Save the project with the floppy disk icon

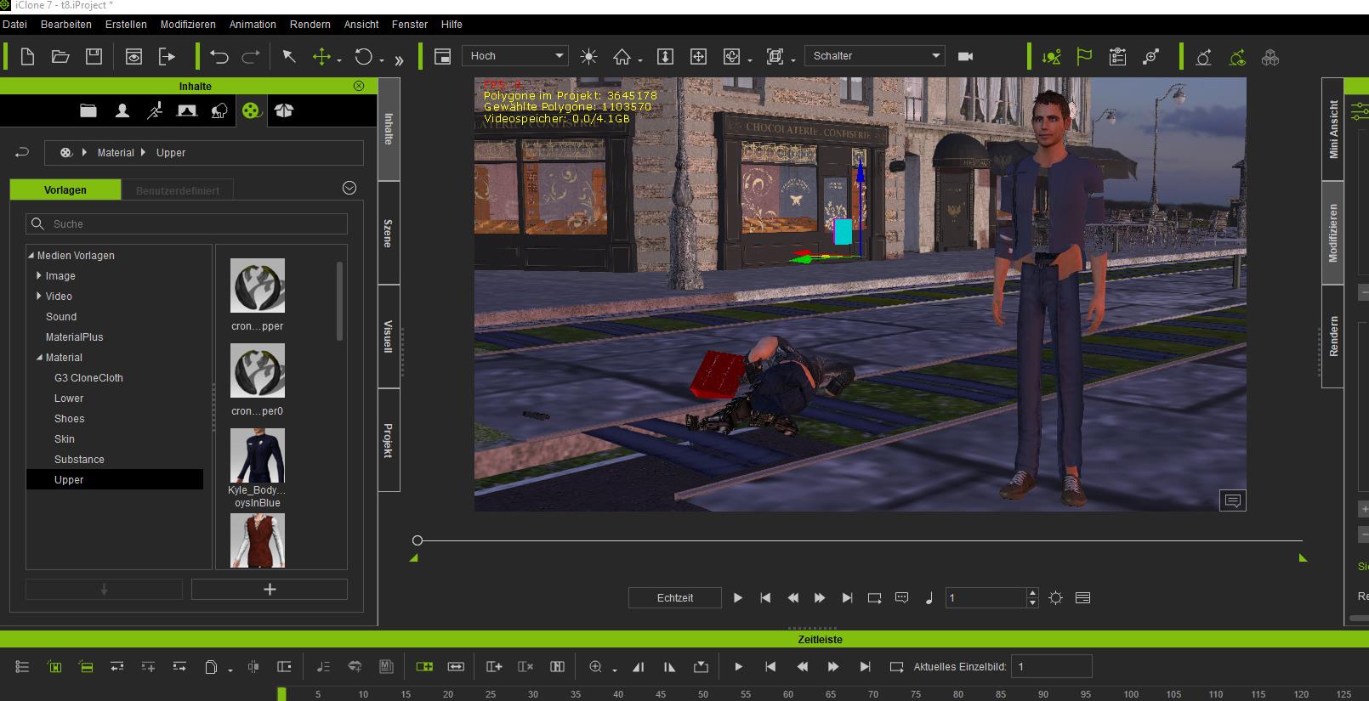point(94,57)
